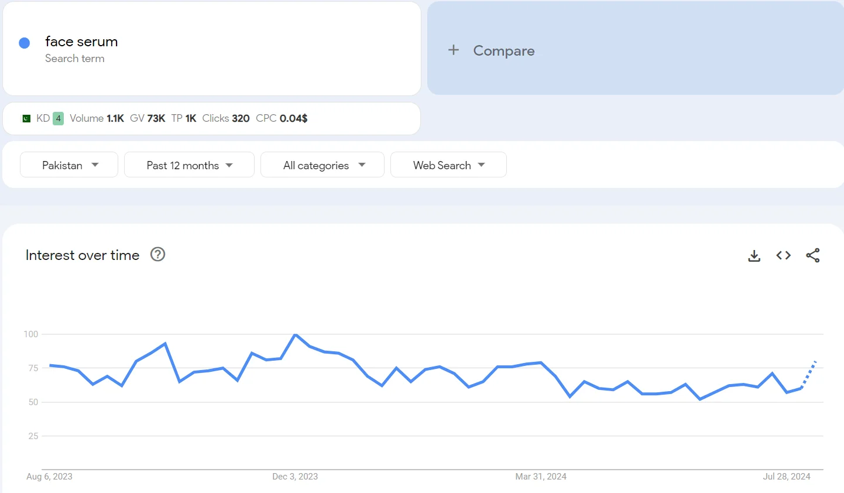
Task: Share the Interest over time chart
Action: tap(813, 255)
